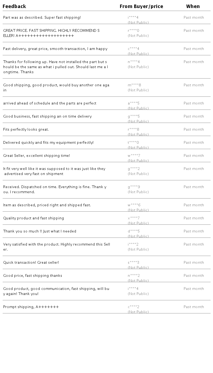This screenshot has height=373, width=213.
Task: Click buyer name d****5
Action: point(133,231)
